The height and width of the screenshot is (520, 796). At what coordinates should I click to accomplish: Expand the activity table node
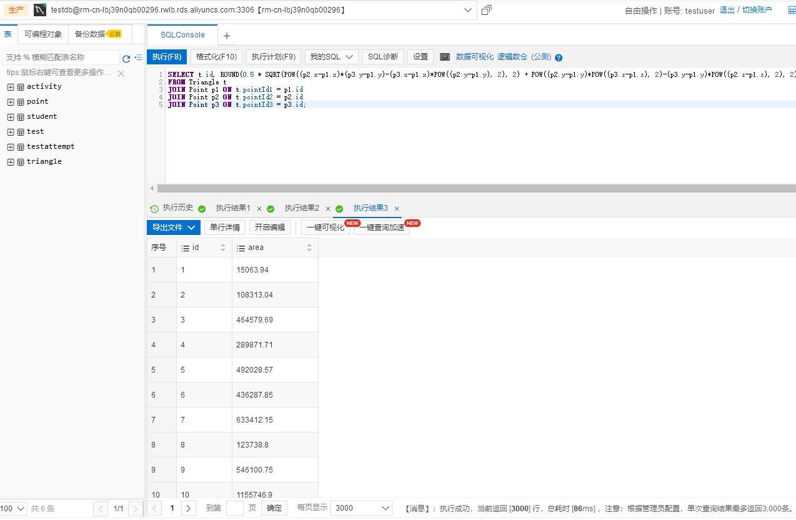point(11,87)
